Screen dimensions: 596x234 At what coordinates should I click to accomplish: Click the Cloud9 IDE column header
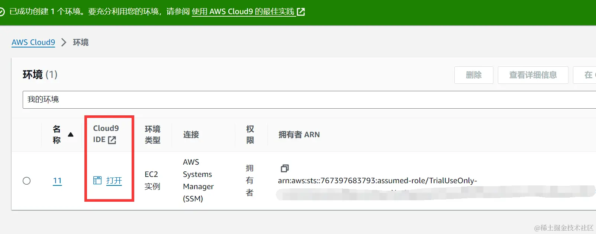click(x=106, y=134)
